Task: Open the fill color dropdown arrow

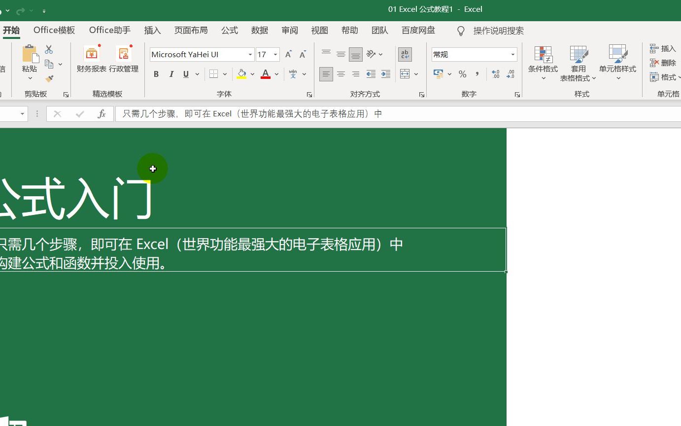Action: [x=253, y=74]
